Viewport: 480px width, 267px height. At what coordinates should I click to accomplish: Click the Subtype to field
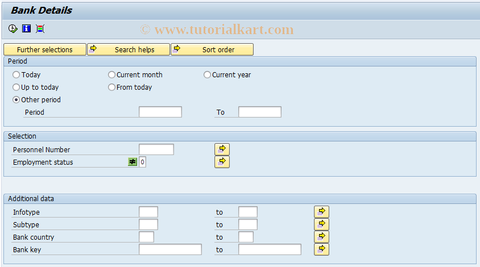pyautogui.click(x=247, y=224)
